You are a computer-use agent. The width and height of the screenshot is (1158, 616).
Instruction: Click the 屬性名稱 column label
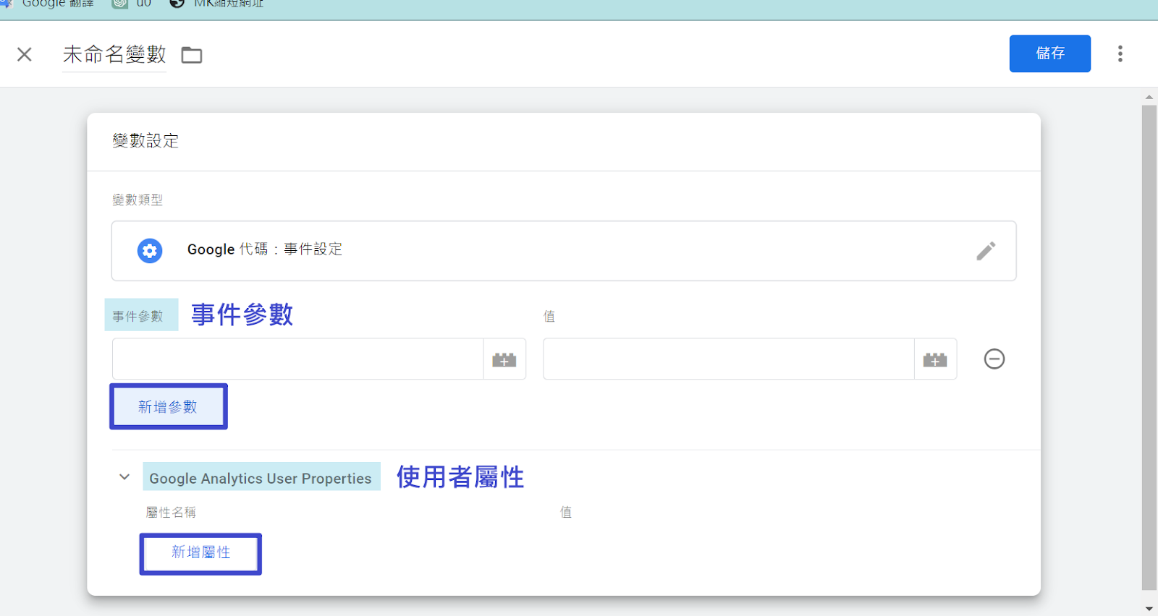pyautogui.click(x=171, y=512)
